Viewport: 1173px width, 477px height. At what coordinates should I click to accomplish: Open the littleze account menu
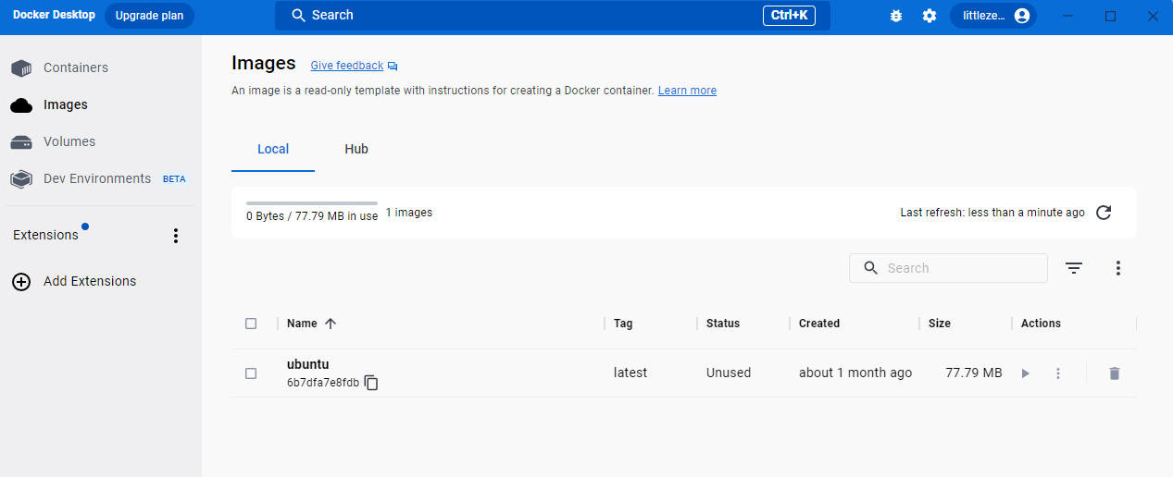pos(993,16)
